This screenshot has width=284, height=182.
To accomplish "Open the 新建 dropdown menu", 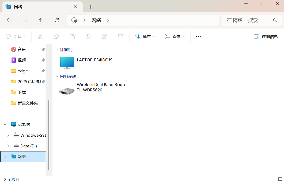I will pos(16,36).
